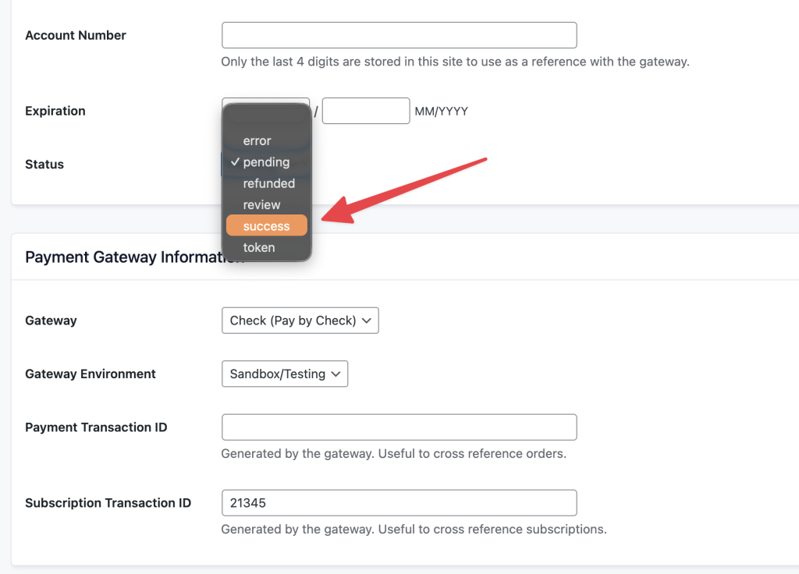Click the Subscription Transaction ID label
The image size is (799, 574).
point(108,503)
